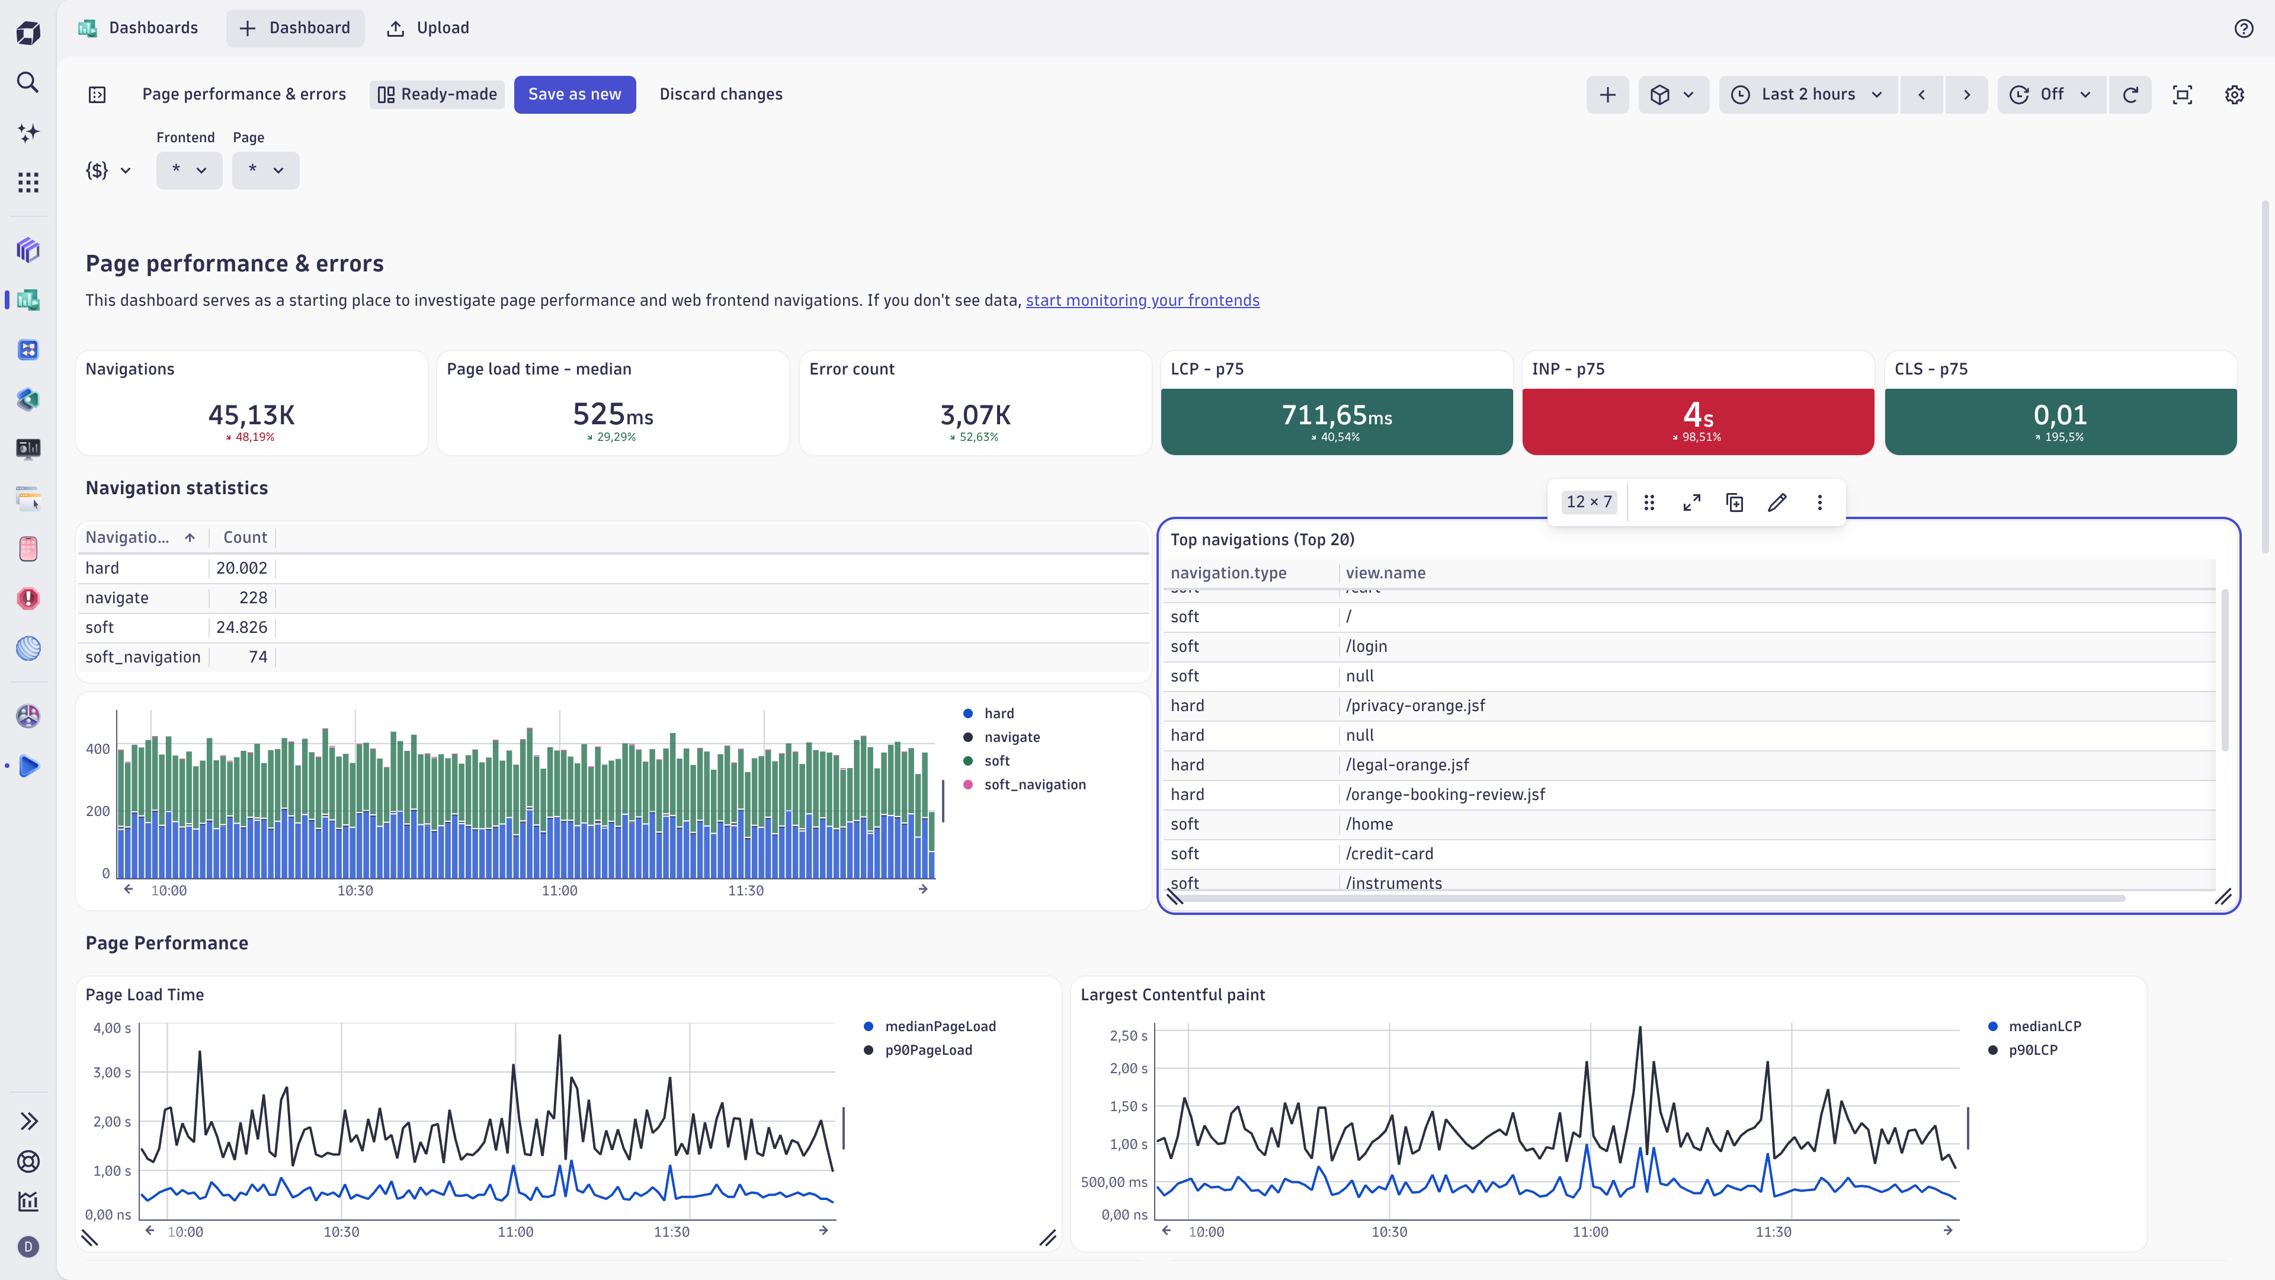Expand tile to fullscreen with arrows icon
The image size is (2275, 1280).
[1691, 503]
